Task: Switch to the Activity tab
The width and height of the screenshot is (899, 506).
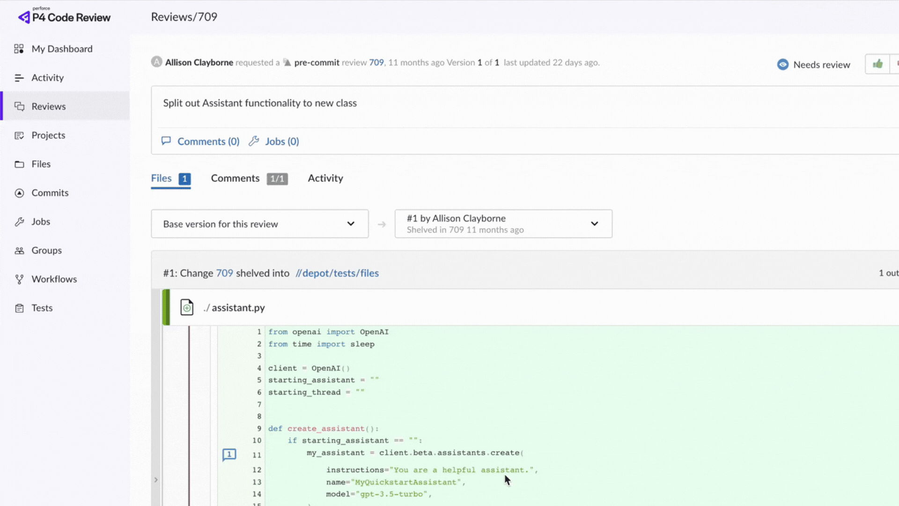Action: [x=325, y=179]
